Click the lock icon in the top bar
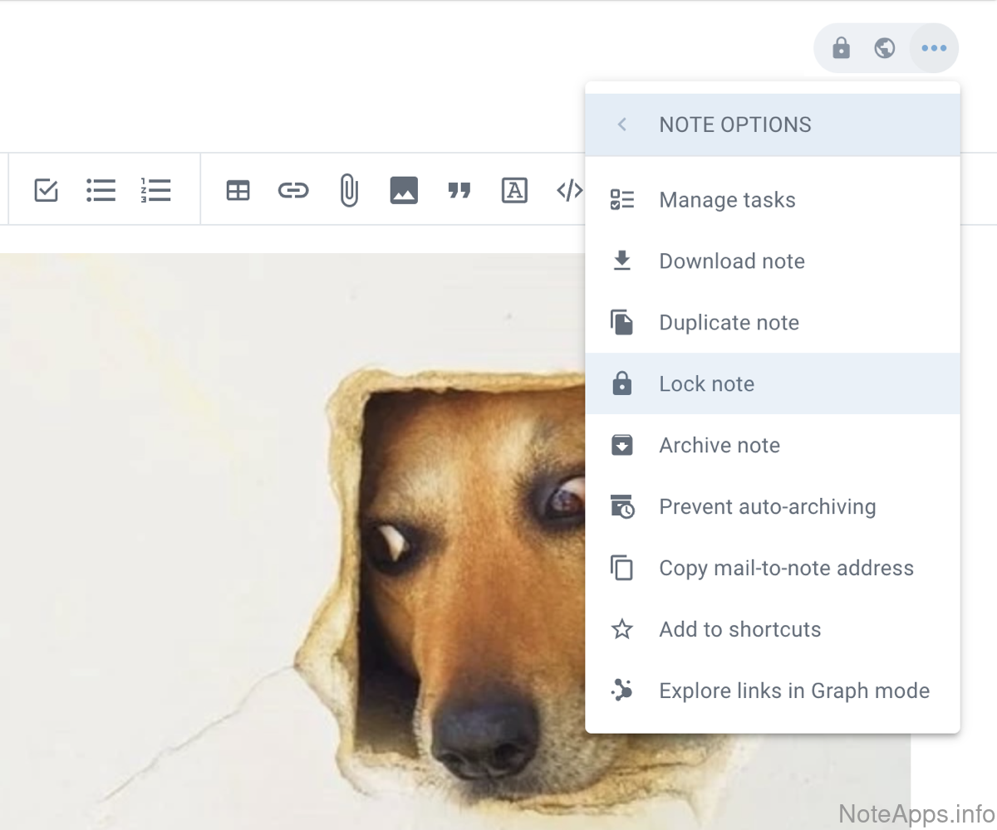This screenshot has width=997, height=830. pyautogui.click(x=841, y=48)
